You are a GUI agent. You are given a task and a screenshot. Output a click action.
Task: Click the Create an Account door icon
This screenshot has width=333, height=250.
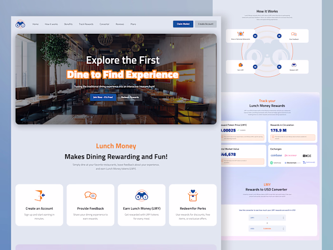click(x=39, y=195)
